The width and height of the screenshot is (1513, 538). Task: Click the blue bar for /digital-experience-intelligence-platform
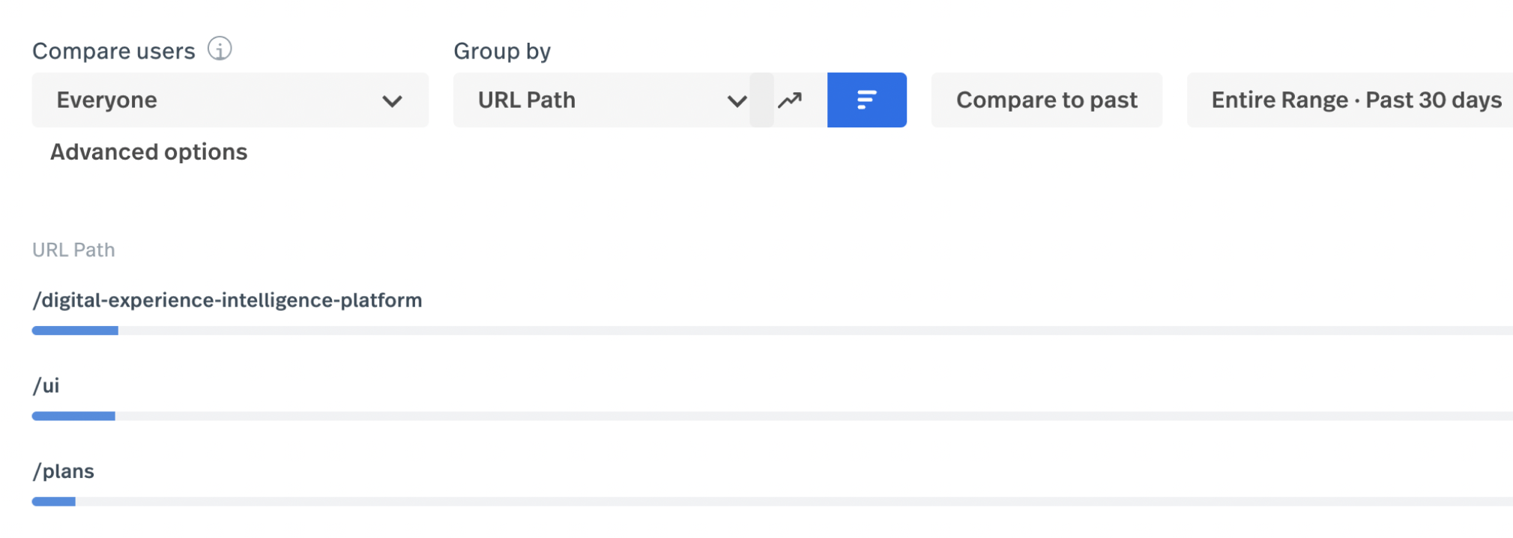coord(75,330)
